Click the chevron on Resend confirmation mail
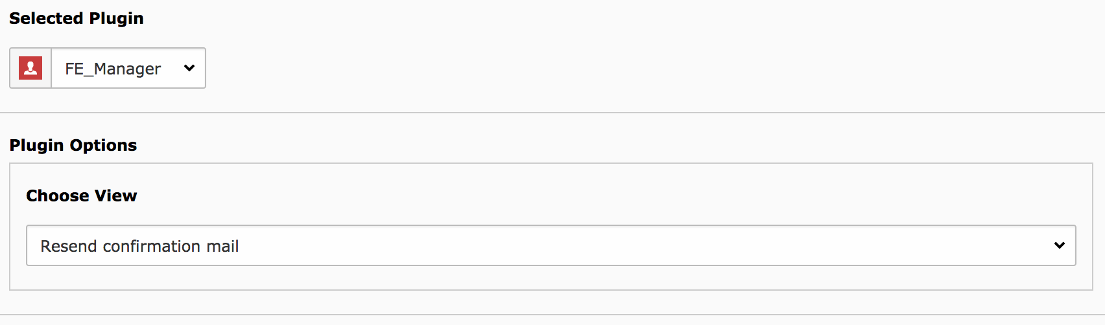The height and width of the screenshot is (325, 1105). [x=1059, y=245]
